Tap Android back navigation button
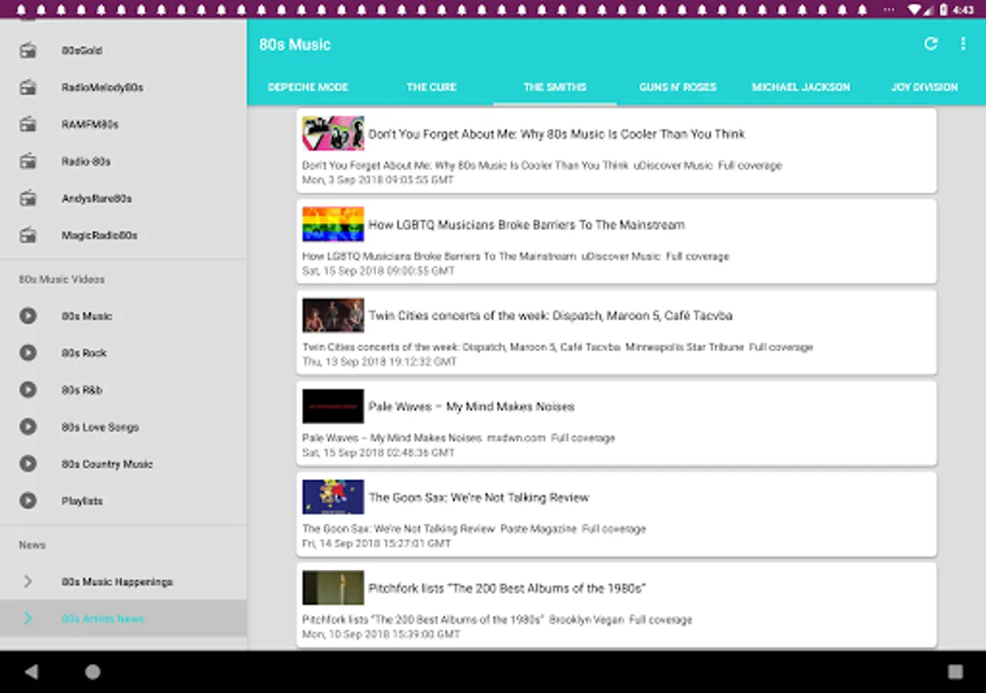The width and height of the screenshot is (986, 693). [x=31, y=672]
